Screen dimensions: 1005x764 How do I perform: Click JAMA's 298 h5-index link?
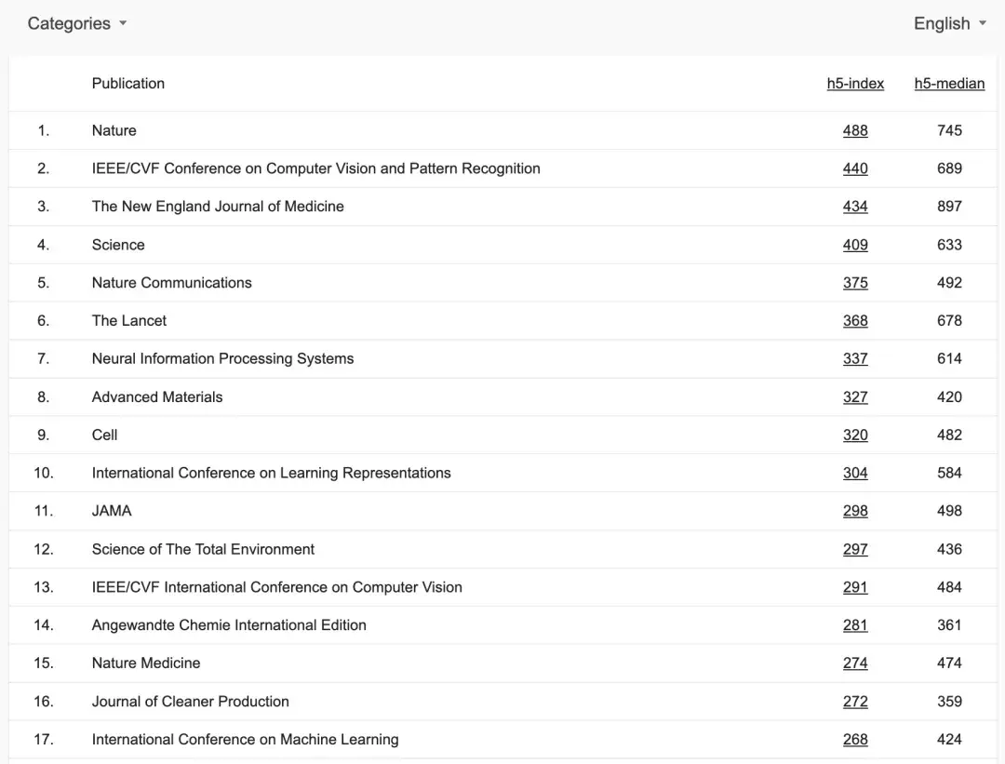(855, 510)
